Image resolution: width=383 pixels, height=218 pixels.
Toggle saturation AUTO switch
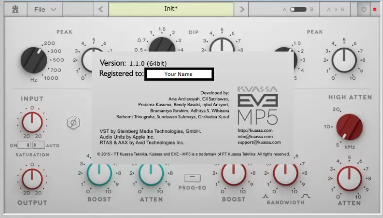tap(38, 145)
